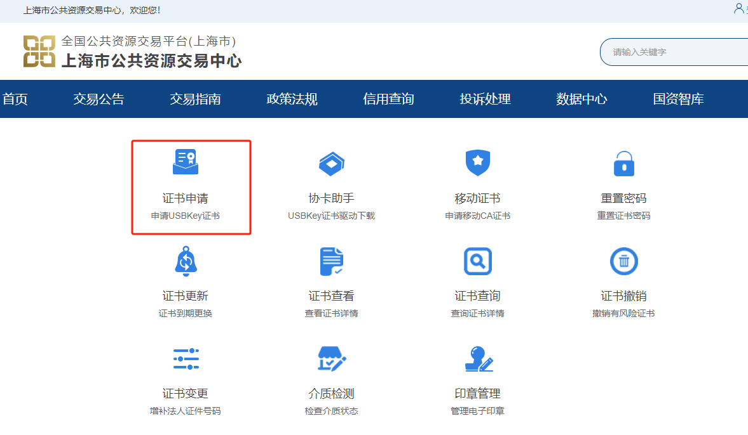The height and width of the screenshot is (435, 748).
Task: Click the 重置密码 padlock icon
Action: coord(623,164)
